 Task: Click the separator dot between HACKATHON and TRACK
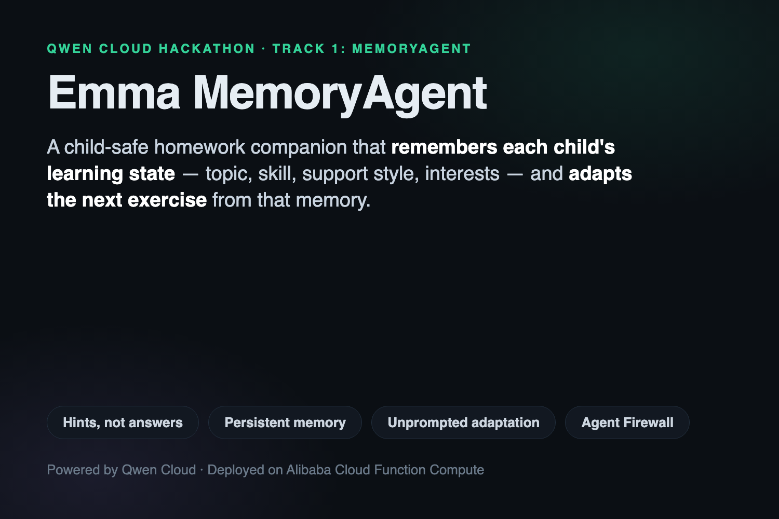tap(264, 49)
